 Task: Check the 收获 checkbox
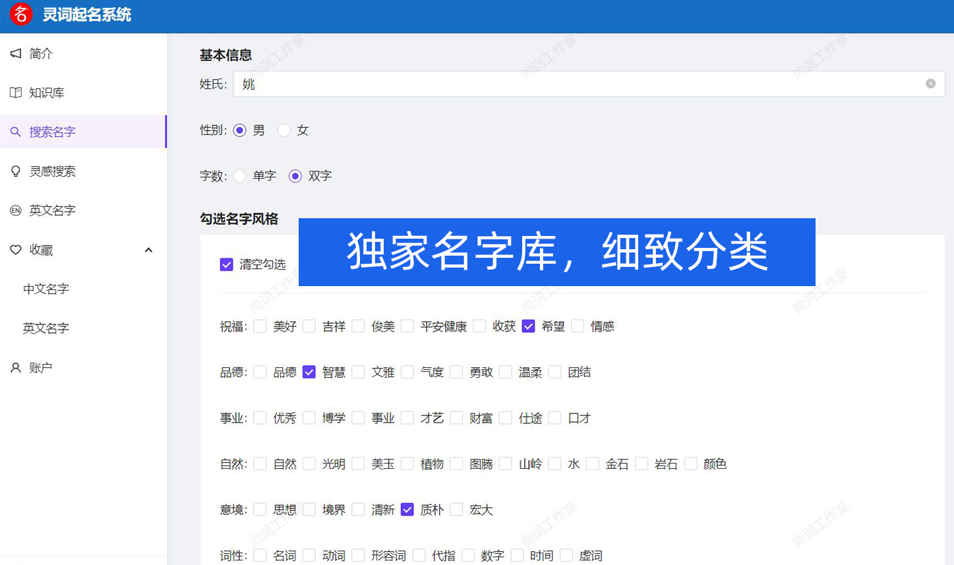(x=480, y=326)
